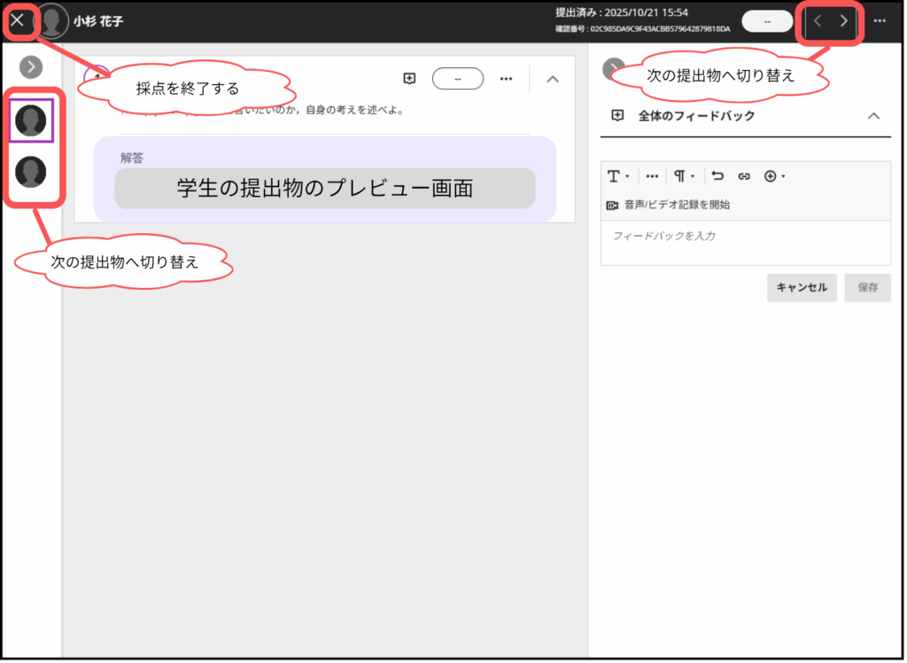This screenshot has width=907, height=663.
Task: Collapse the 全体のフィードバック section
Action: 873,116
